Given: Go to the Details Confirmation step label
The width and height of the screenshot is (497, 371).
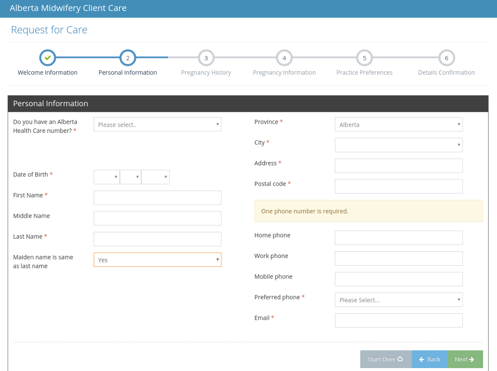Looking at the screenshot, I should pos(447,73).
